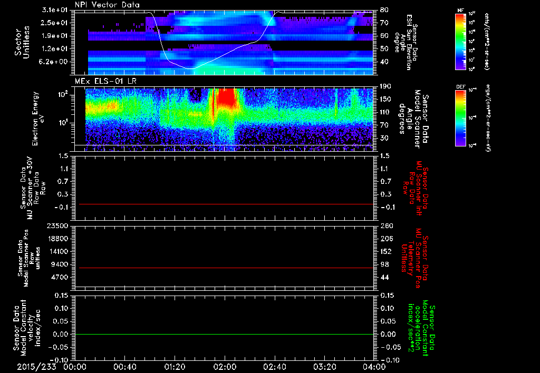This screenshot has width=540, height=373.
Task: Click the '1.9e+01' Sector tick value
Action: (54, 36)
